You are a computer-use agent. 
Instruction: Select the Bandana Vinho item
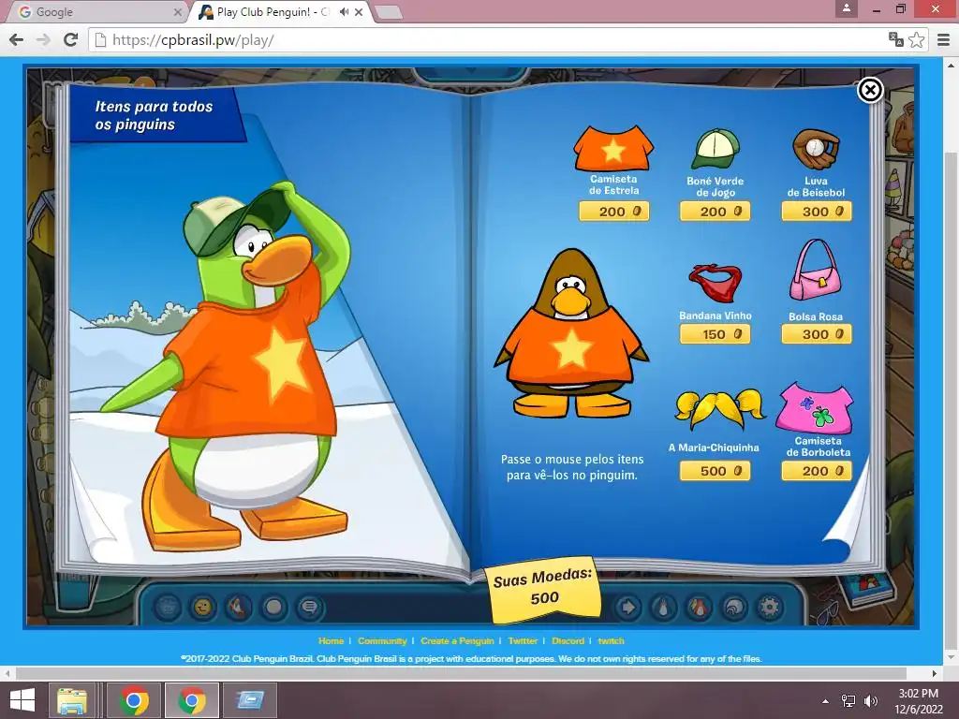tap(715, 283)
